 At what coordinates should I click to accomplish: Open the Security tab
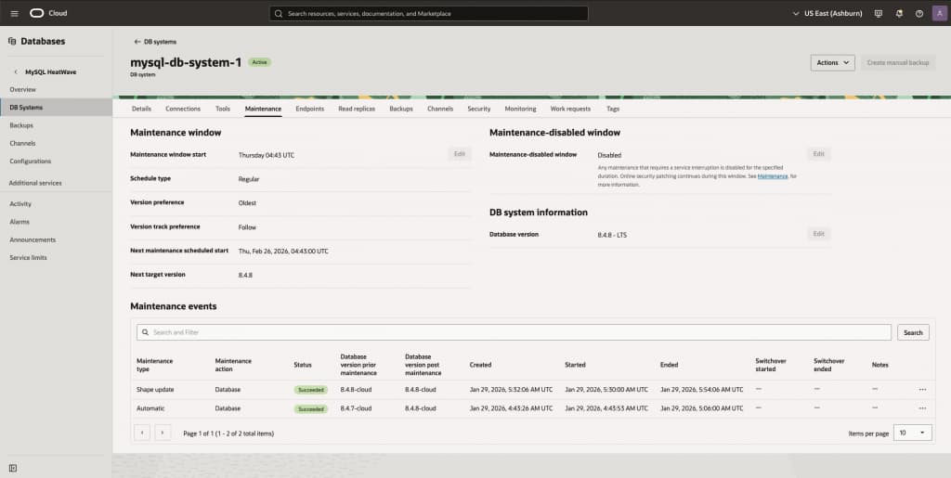(479, 109)
